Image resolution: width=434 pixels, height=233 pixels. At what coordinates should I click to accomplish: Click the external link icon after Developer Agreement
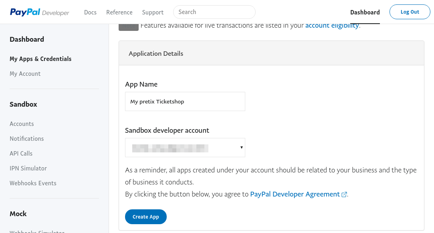coord(344,195)
